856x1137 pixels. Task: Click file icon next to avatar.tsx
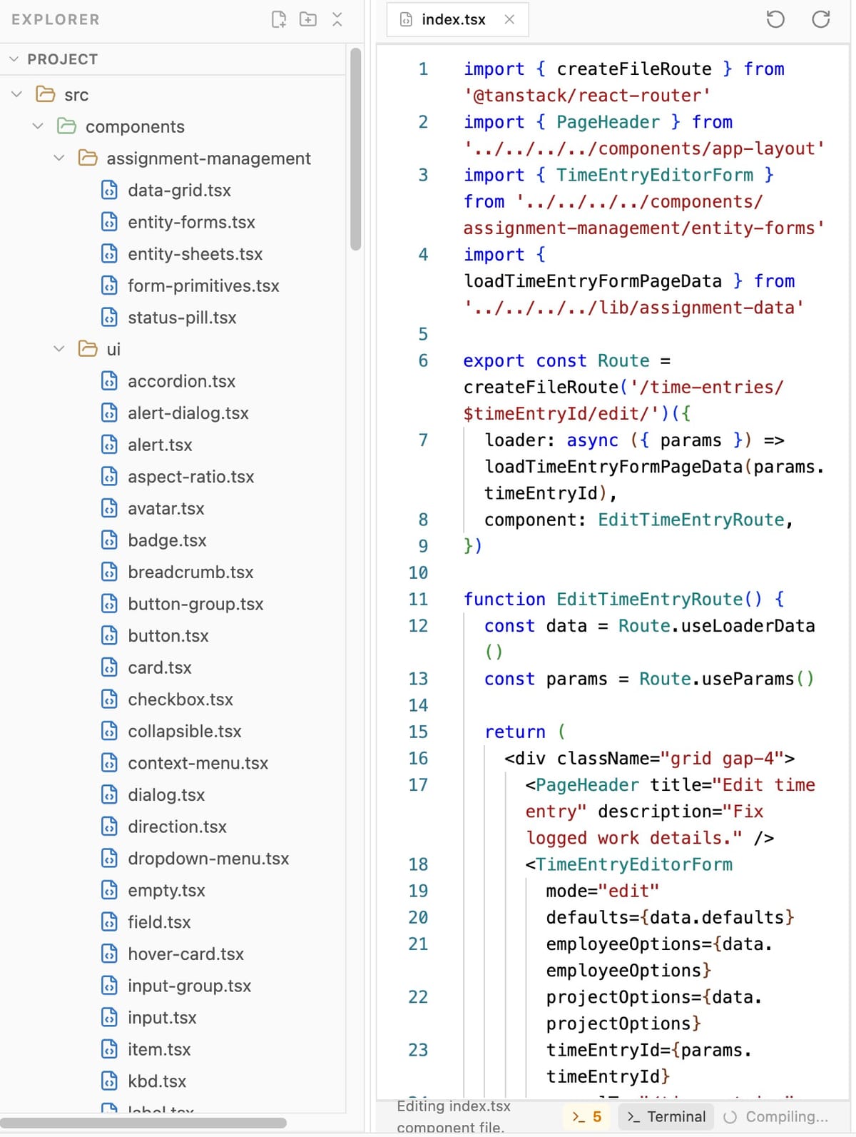click(x=109, y=508)
